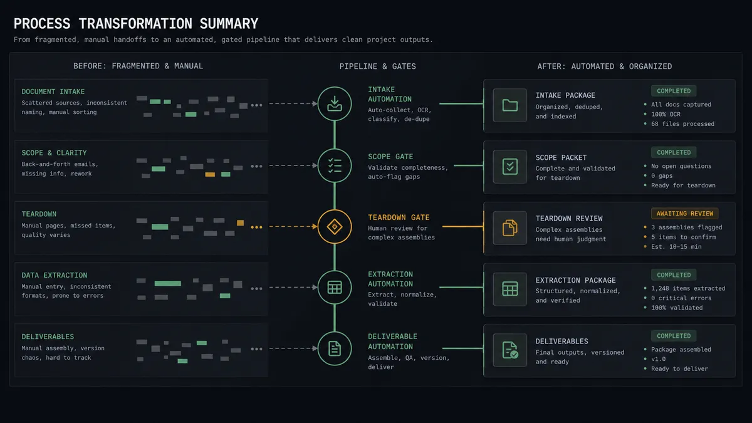Open the Extraction Automation table circle icon
Image resolution: width=752 pixels, height=423 pixels.
pyautogui.click(x=335, y=288)
